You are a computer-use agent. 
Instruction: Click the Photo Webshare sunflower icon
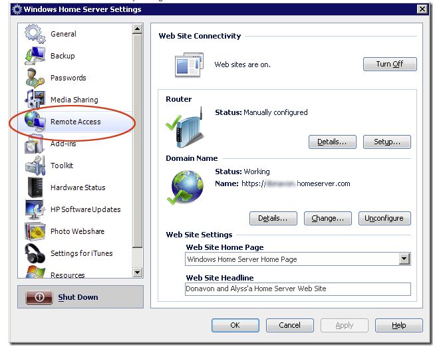[x=35, y=231]
